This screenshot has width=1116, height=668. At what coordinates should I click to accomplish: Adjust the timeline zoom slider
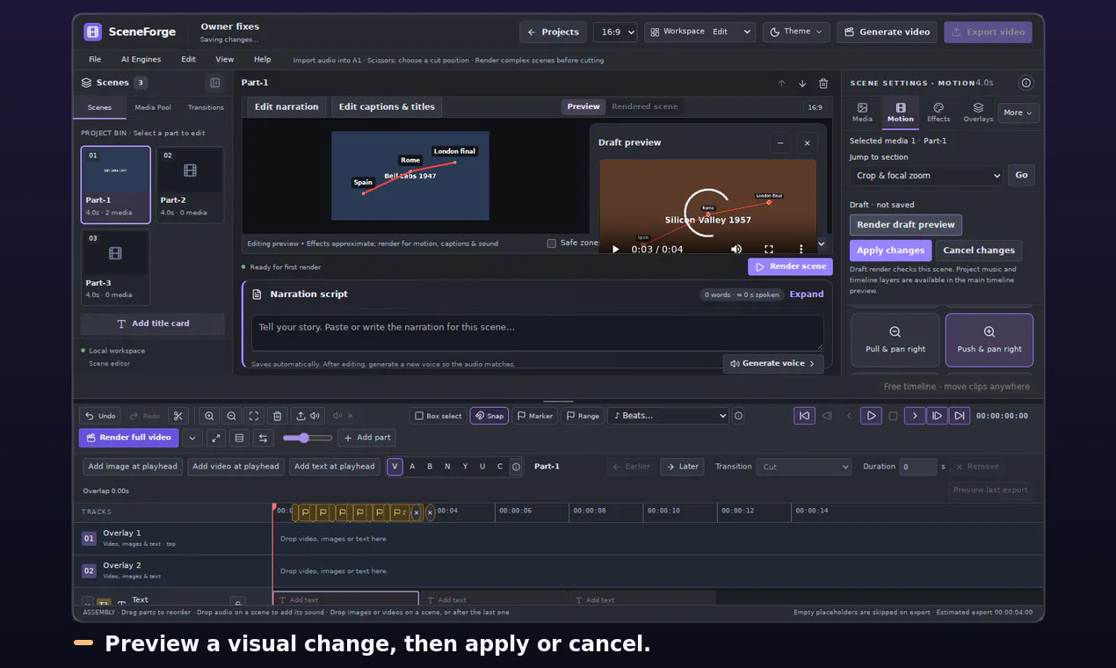[308, 438]
